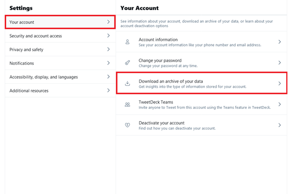The height and width of the screenshot is (194, 301).
Task: Click the TweetDeck Teams people icon
Action: pyautogui.click(x=128, y=104)
